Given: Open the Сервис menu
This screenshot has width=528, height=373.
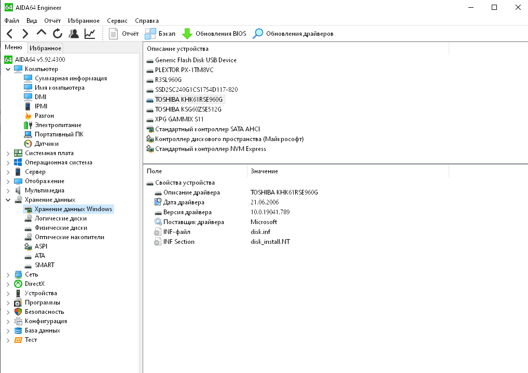Looking at the screenshot, I should coord(117,21).
